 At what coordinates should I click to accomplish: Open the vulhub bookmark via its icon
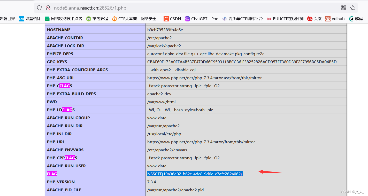point(328,19)
